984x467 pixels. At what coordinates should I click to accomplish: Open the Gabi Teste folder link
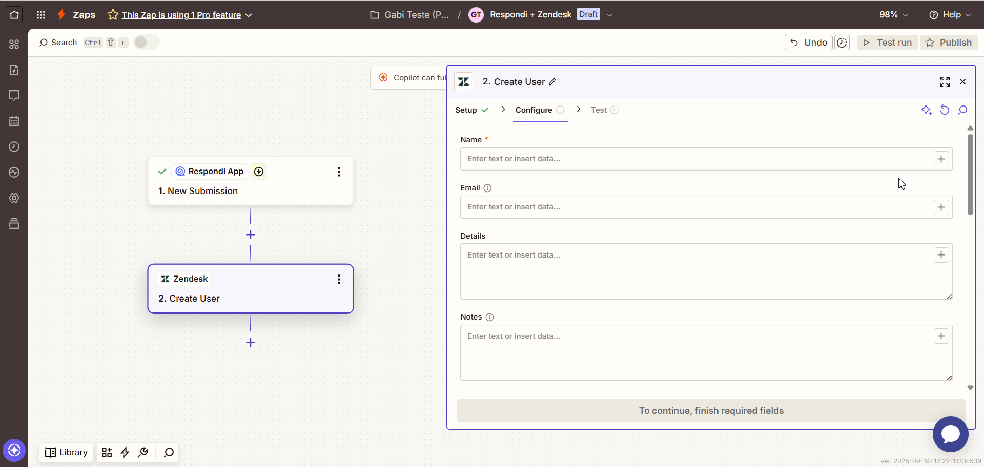tap(409, 15)
